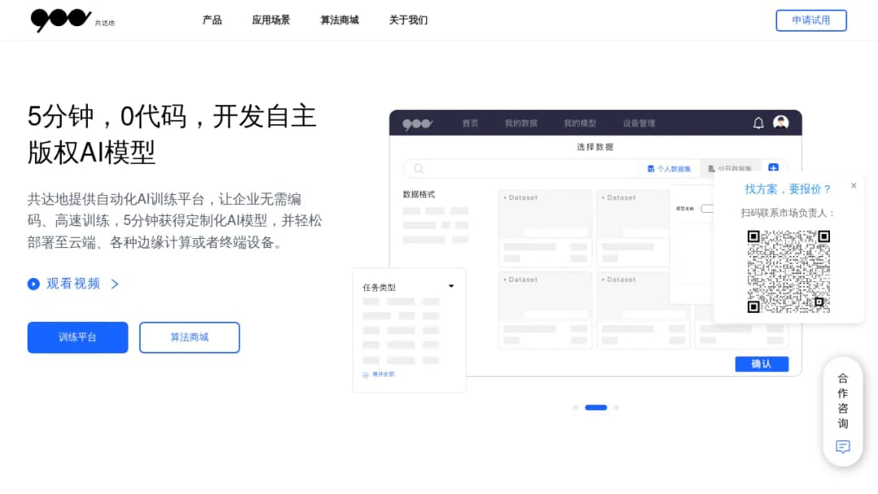The width and height of the screenshot is (878, 494).
Task: Expand the 任务类型 dropdown arrow
Action: pos(450,287)
